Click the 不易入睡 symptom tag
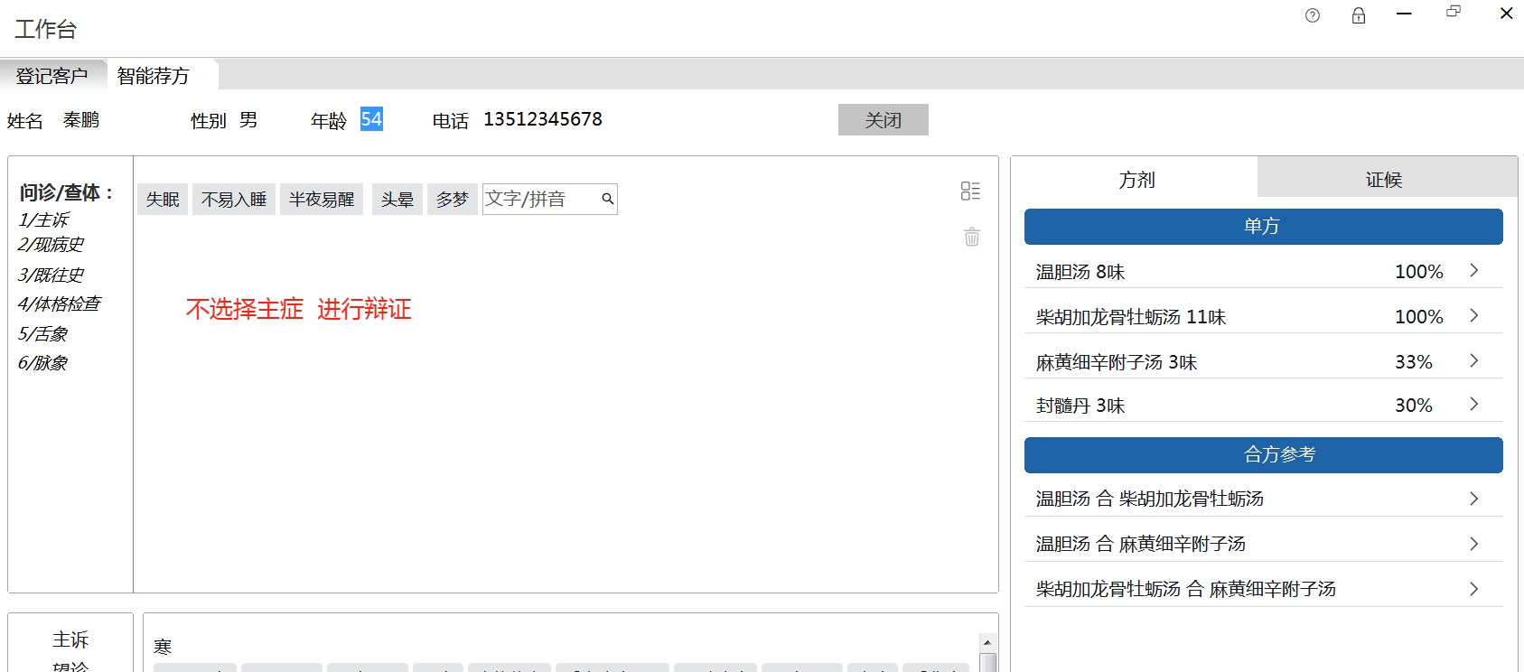The image size is (1524, 672). [x=234, y=199]
